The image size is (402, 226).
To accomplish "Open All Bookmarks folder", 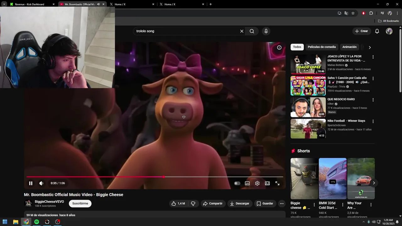I will tap(388, 21).
